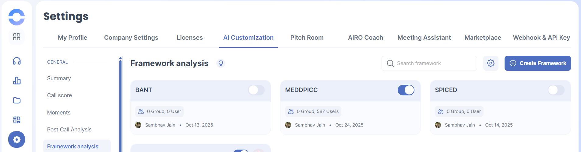
Task: Click the gear icon next to the search box
Action: click(x=491, y=63)
